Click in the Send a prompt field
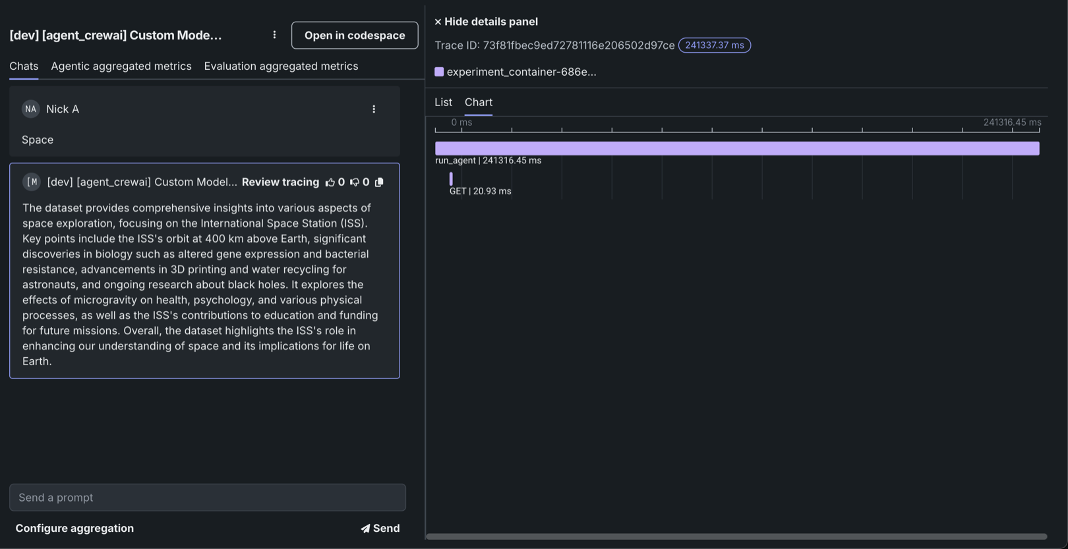Screen dimensions: 1068x549 click(208, 498)
